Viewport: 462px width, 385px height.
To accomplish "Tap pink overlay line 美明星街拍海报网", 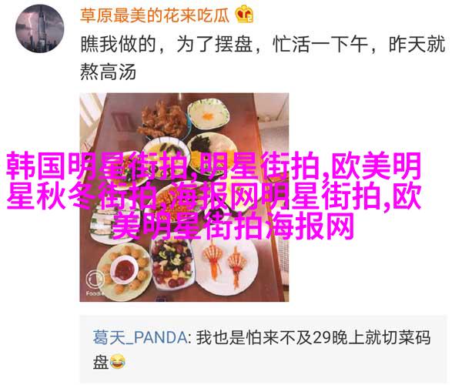I will tap(233, 226).
